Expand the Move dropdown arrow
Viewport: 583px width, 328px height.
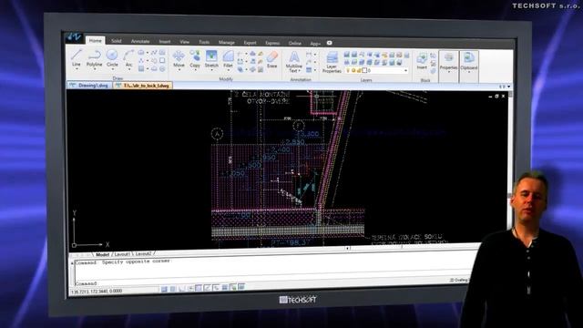[x=179, y=70]
